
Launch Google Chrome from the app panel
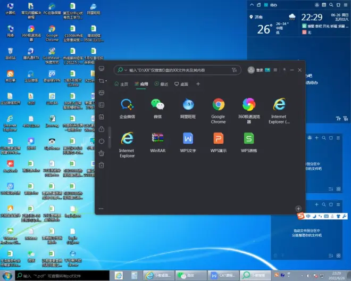click(x=218, y=105)
